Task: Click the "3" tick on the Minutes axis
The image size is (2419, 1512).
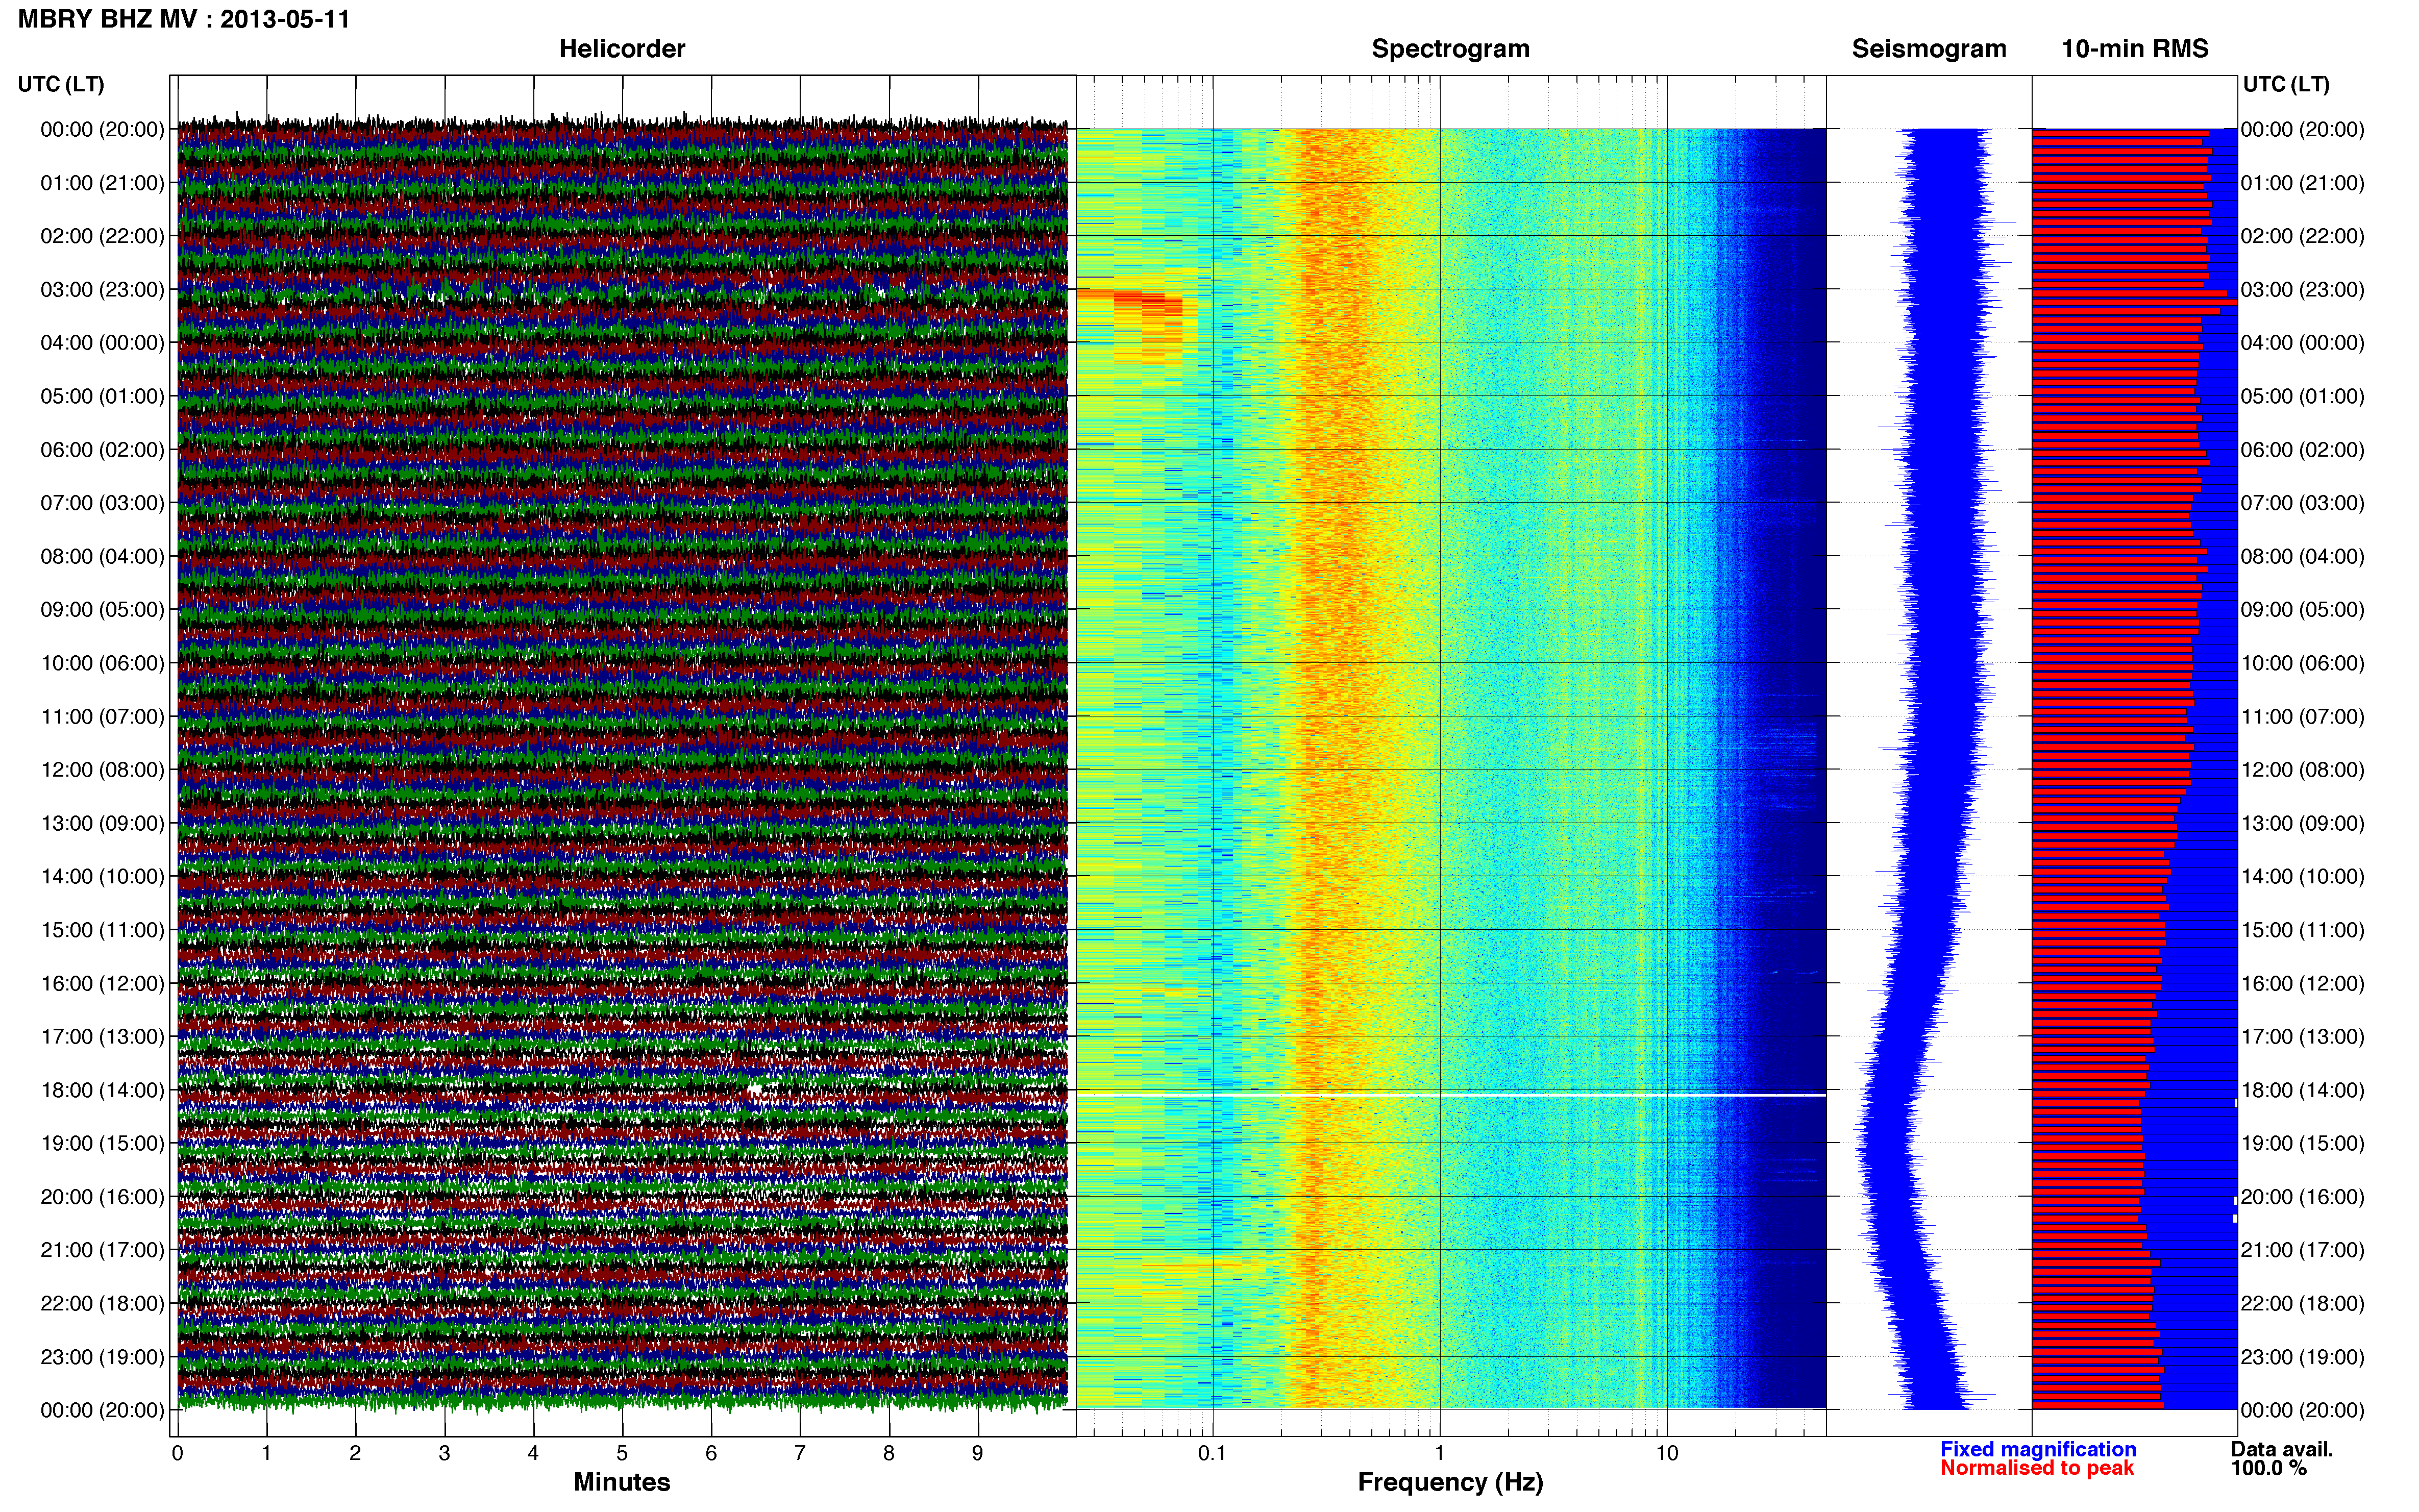Action: (444, 1453)
